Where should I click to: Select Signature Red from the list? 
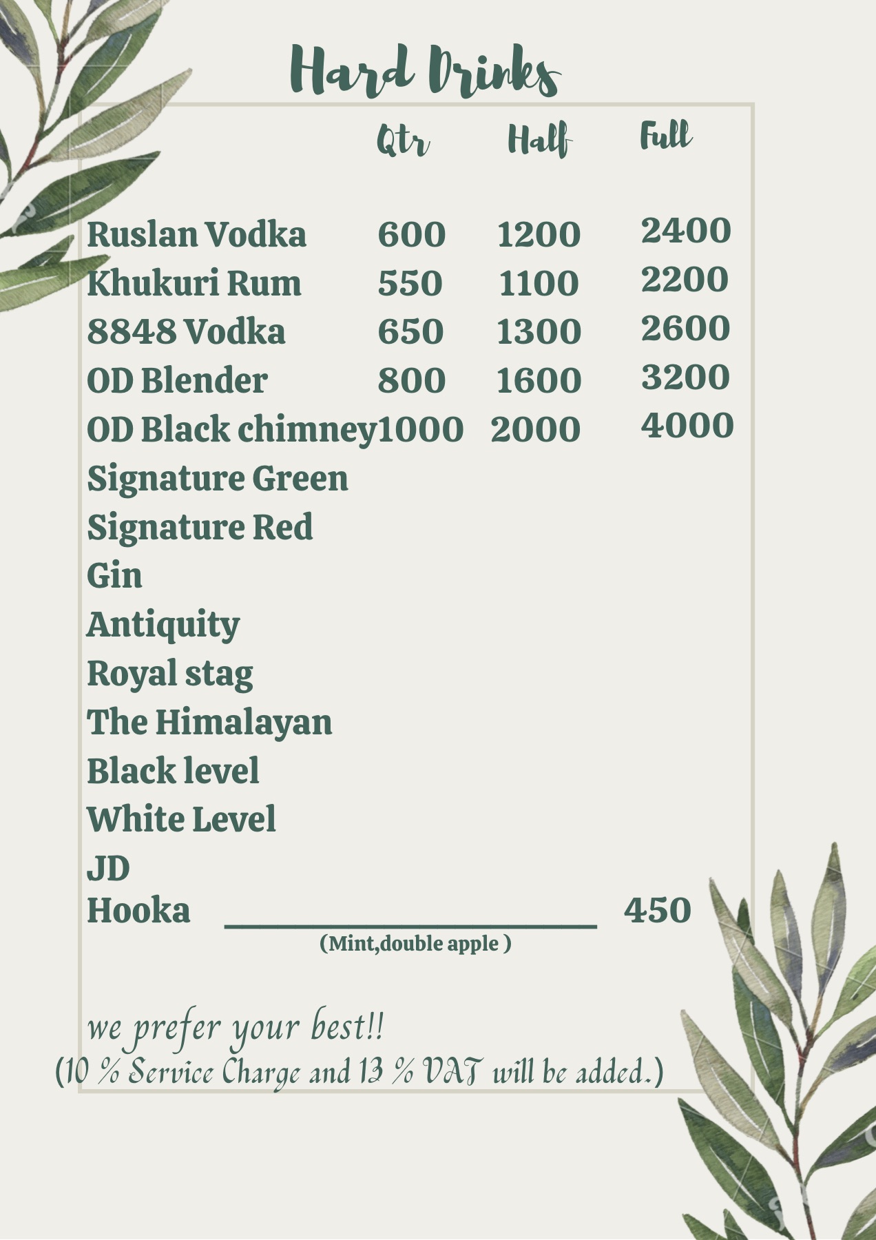[200, 527]
